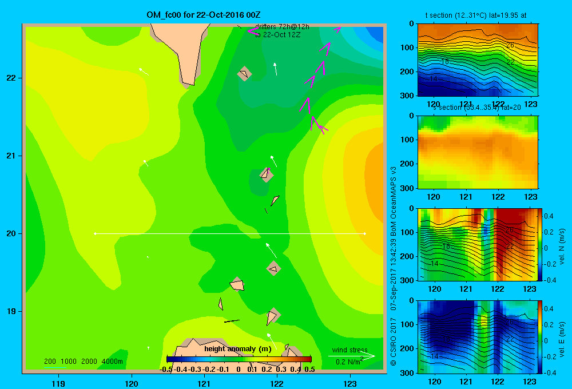This screenshot has width=572, height=389.
Task: Click the salinity section plot
Action: [478, 152]
